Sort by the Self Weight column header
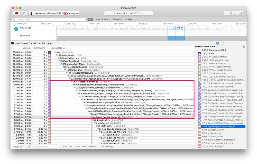Viewport: 257px width, 164px height. click(39, 48)
